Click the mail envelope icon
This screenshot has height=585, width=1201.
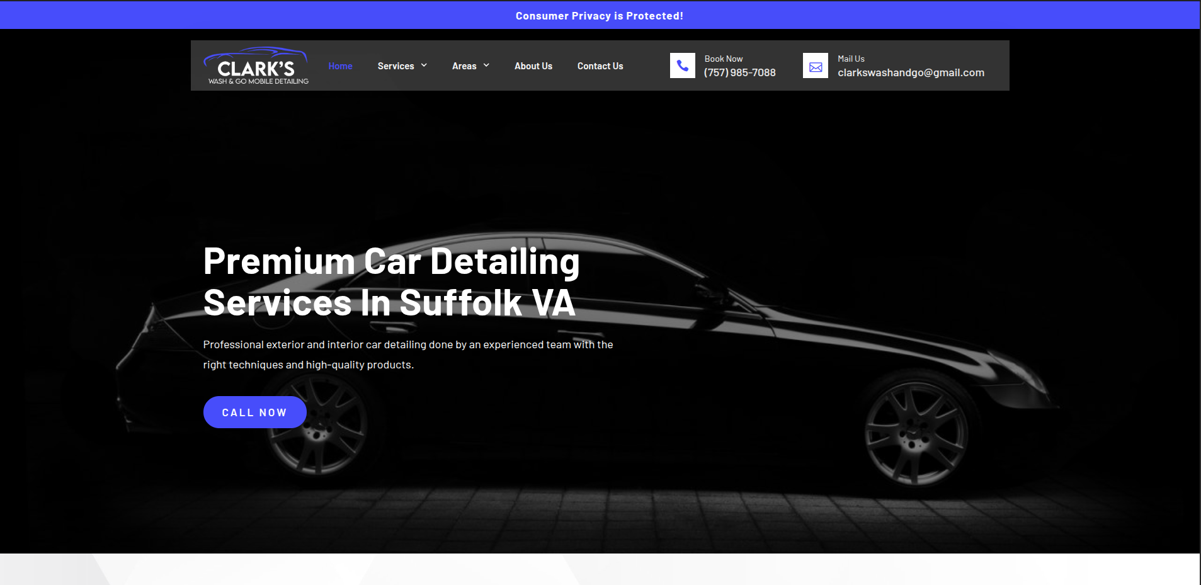[815, 66]
